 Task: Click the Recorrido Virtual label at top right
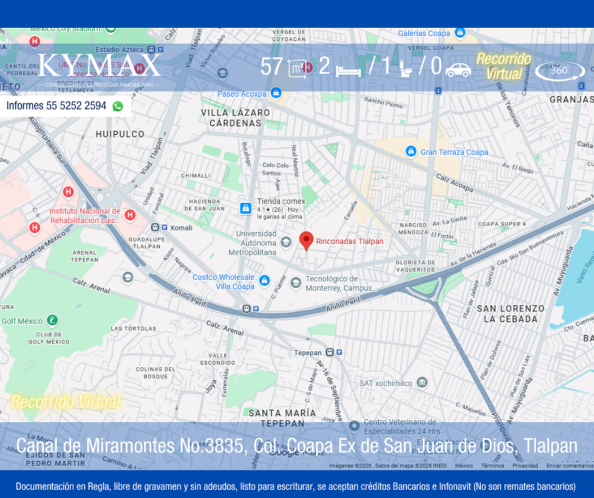click(x=504, y=66)
